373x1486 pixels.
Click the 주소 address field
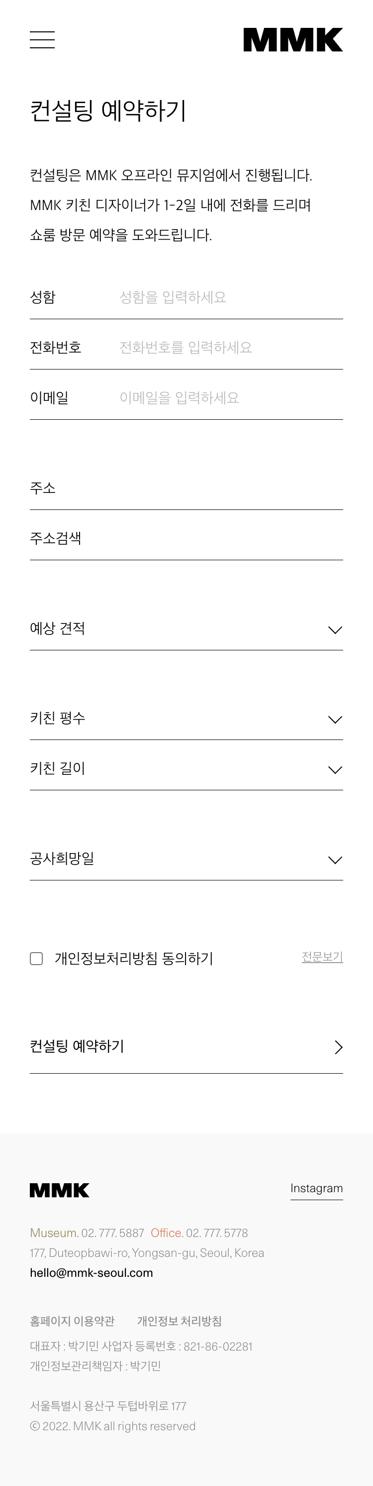point(186,489)
